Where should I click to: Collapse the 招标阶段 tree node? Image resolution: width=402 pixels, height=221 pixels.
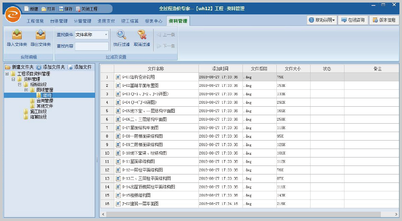(19, 85)
